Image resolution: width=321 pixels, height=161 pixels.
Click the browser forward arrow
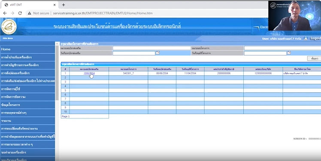click(x=12, y=13)
